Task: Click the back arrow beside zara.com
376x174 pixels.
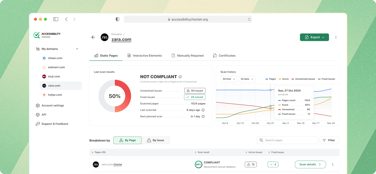Action: [93, 37]
